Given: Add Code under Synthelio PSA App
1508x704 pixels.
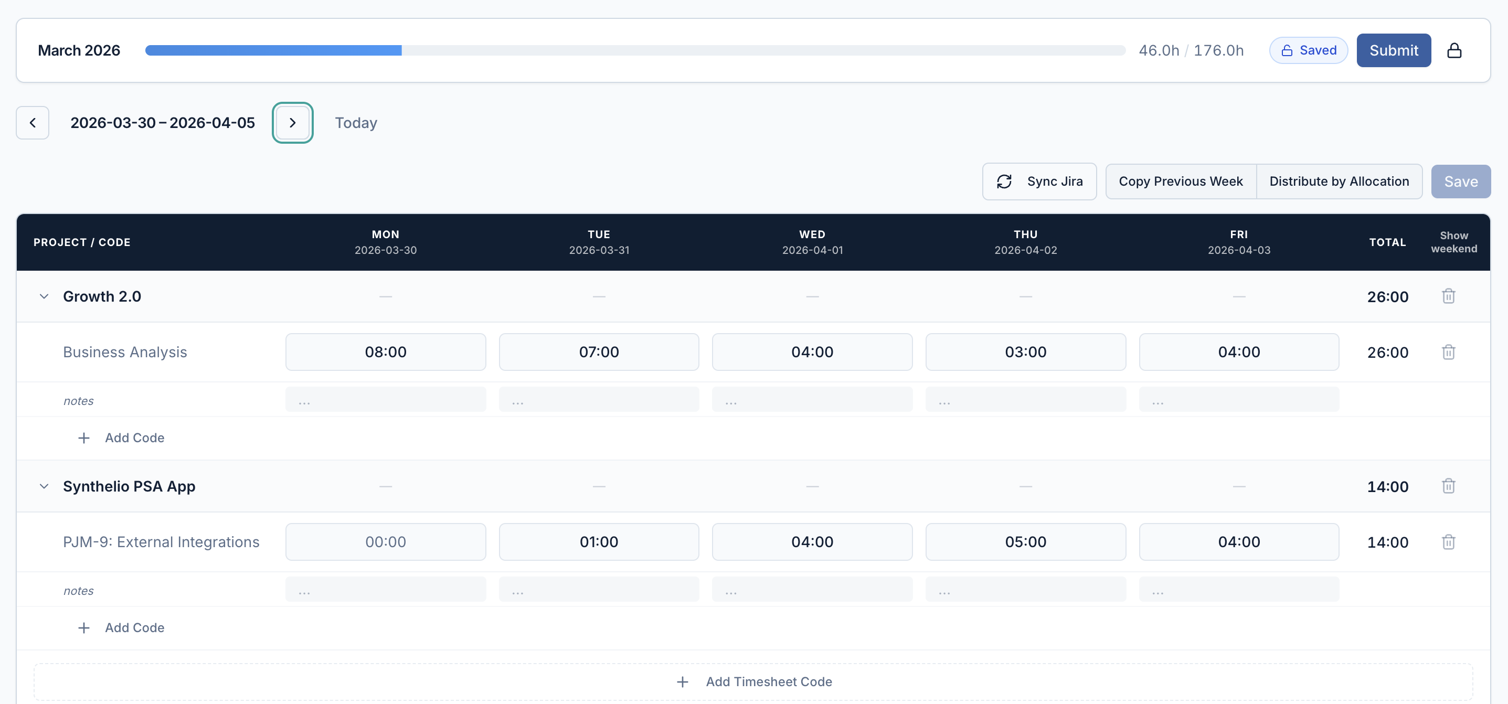Looking at the screenshot, I should pos(121,627).
